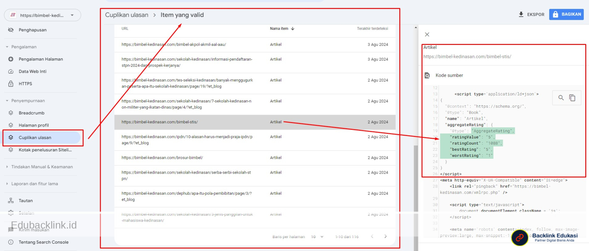The height and width of the screenshot is (251, 589).
Task: Select the banyak-menggugurkan-peserta URL row
Action: [255, 84]
